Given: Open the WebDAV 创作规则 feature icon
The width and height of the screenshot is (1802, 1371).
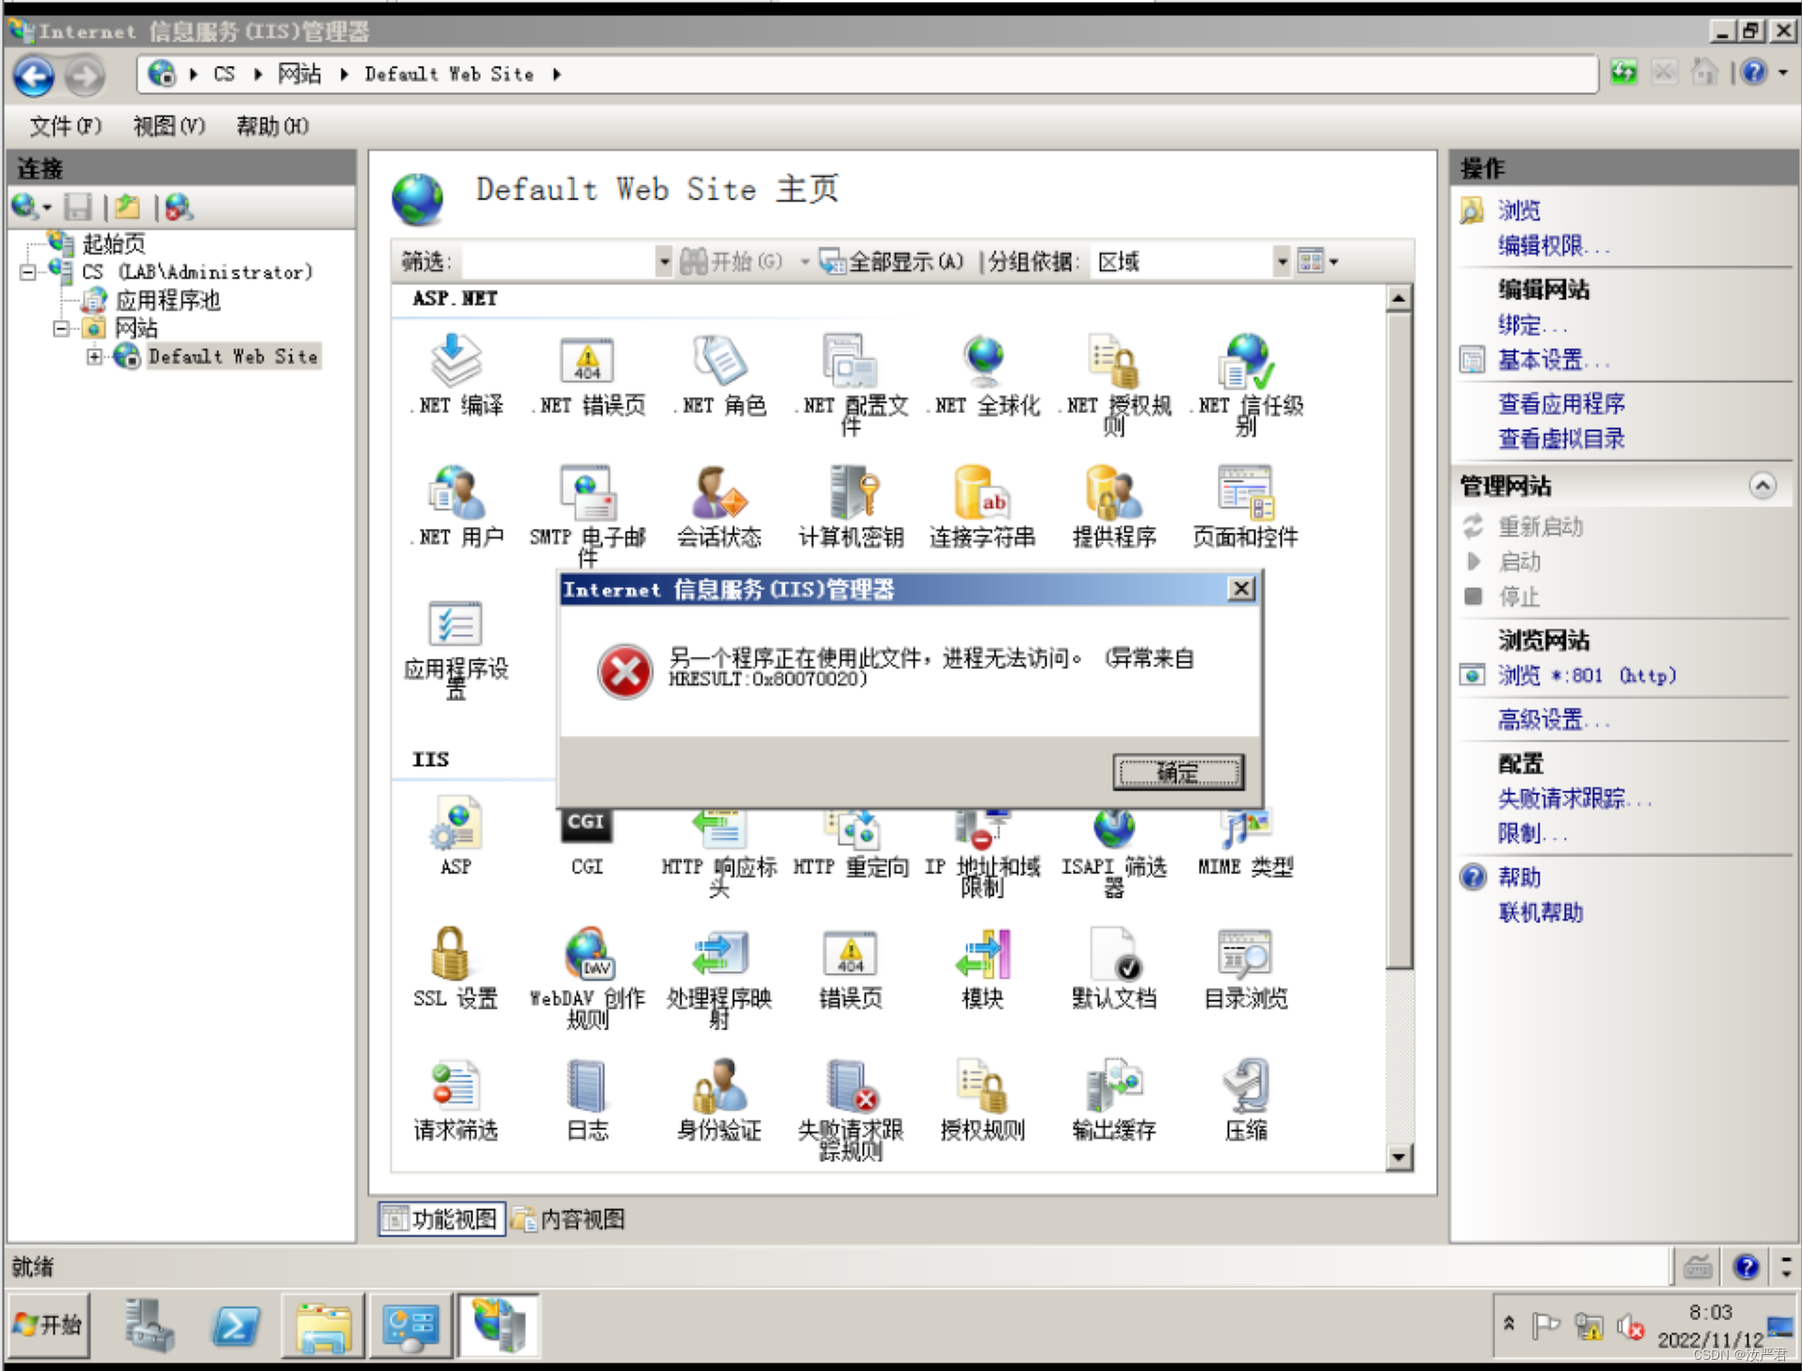Looking at the screenshot, I should (x=588, y=954).
